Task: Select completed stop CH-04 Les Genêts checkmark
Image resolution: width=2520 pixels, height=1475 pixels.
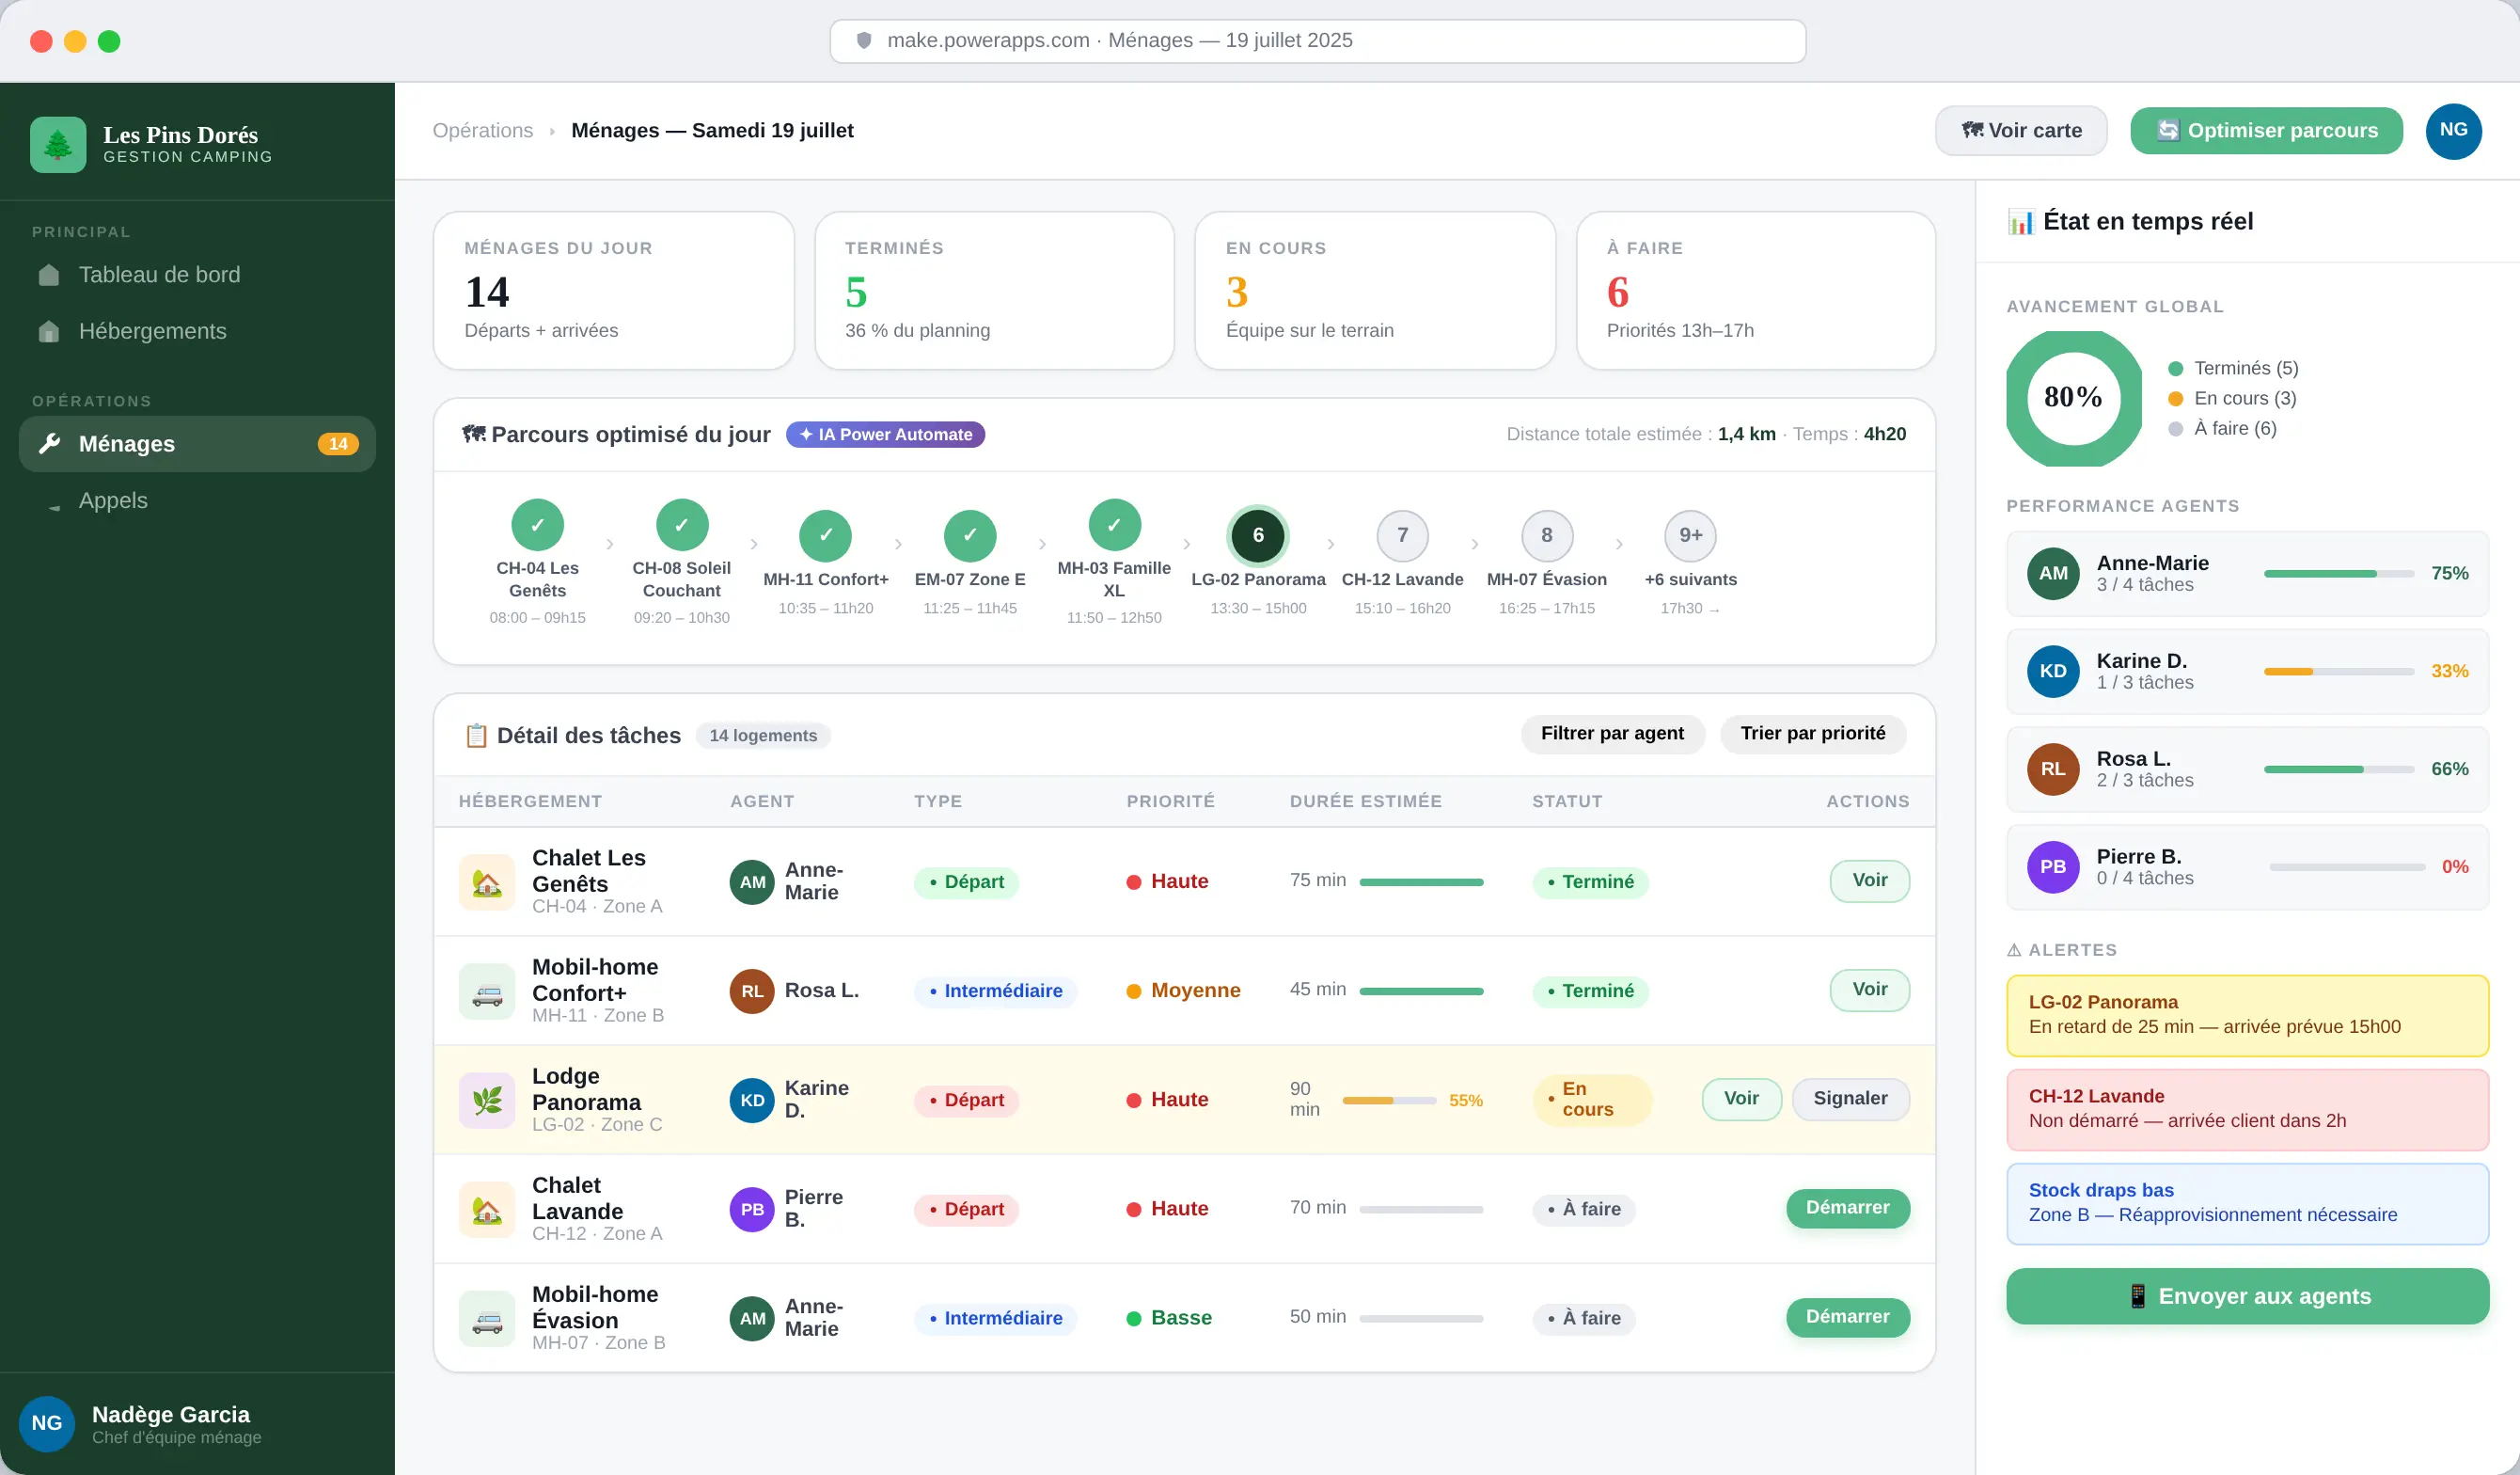Action: coord(538,524)
